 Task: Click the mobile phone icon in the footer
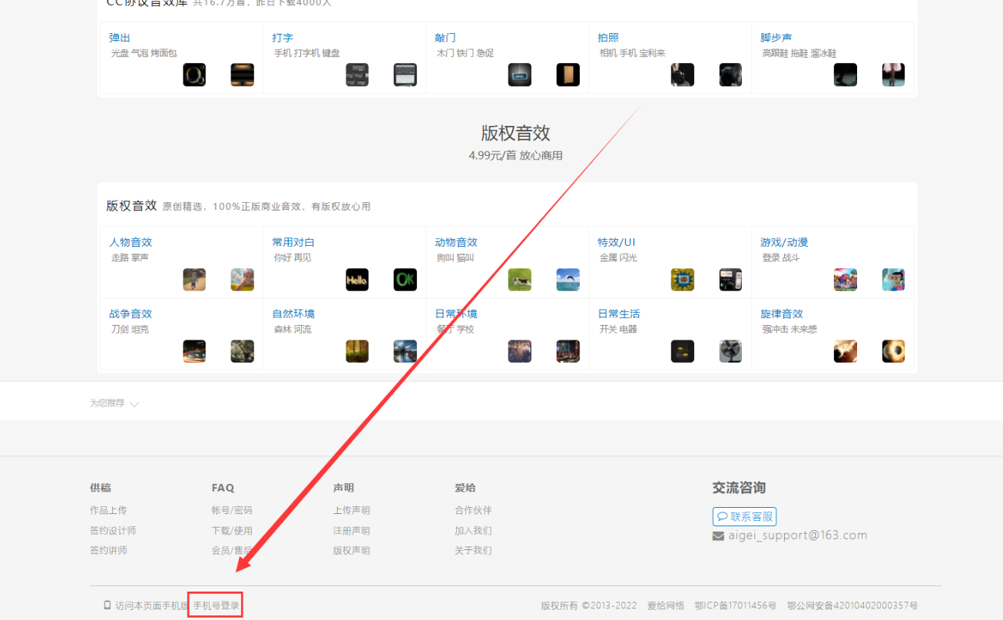pyautogui.click(x=108, y=605)
